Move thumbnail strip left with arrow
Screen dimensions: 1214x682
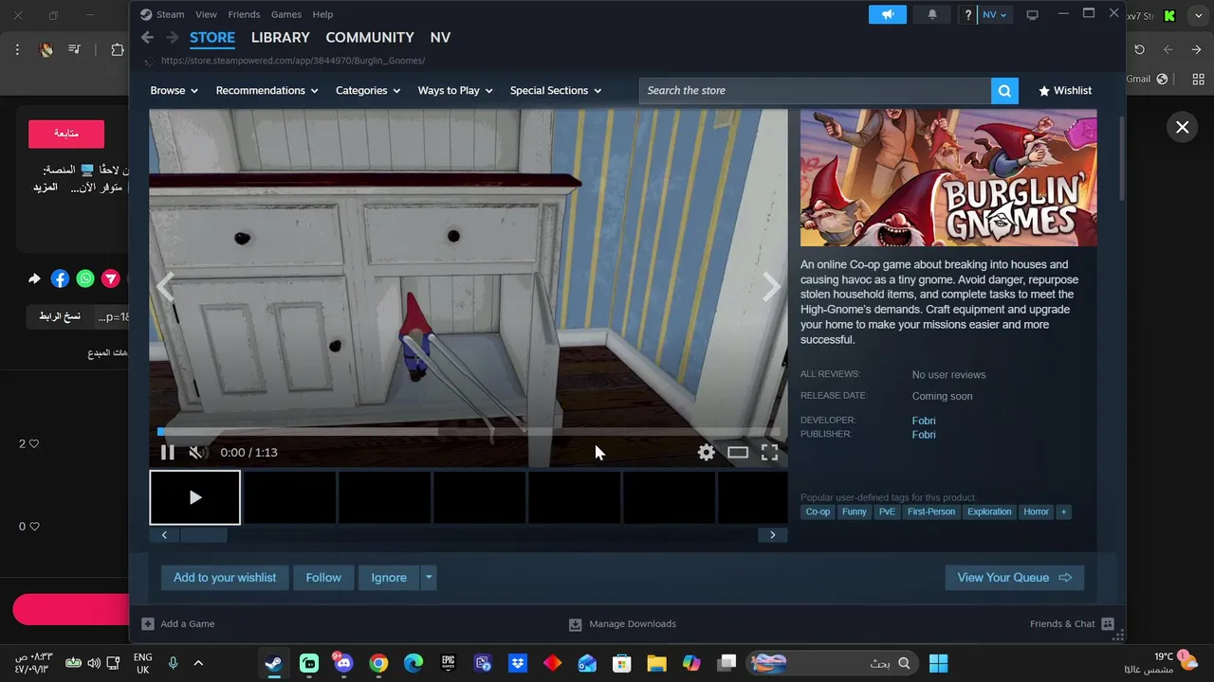tap(164, 535)
